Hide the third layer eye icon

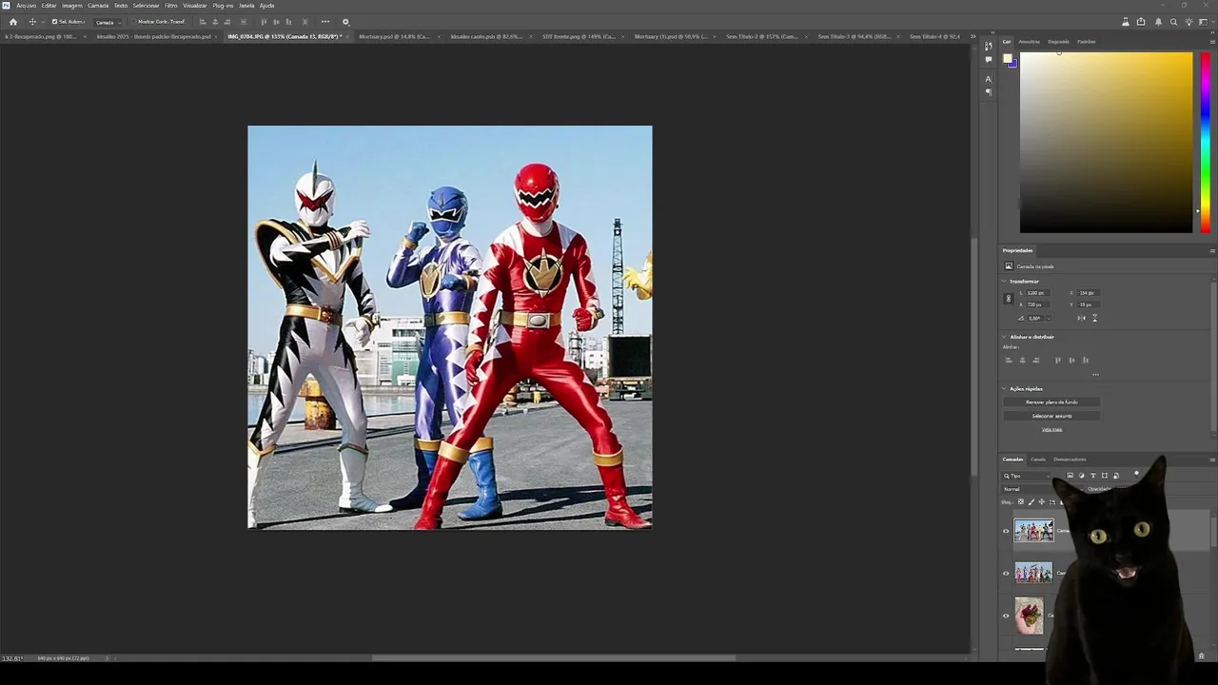1006,616
